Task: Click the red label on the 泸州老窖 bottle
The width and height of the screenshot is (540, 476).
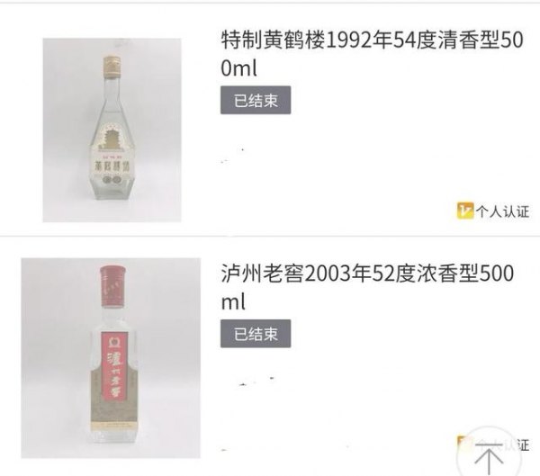Action: pos(115,367)
